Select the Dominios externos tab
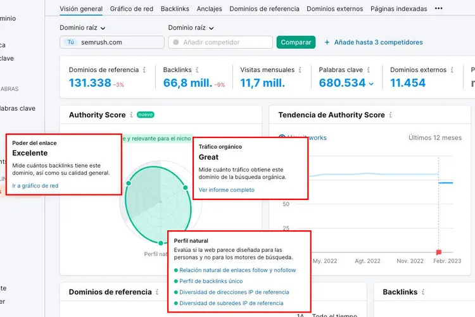 pyautogui.click(x=335, y=9)
